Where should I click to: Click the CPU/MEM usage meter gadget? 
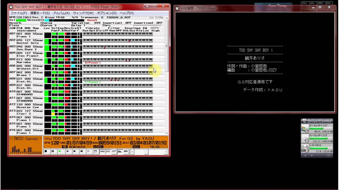click(x=317, y=3)
